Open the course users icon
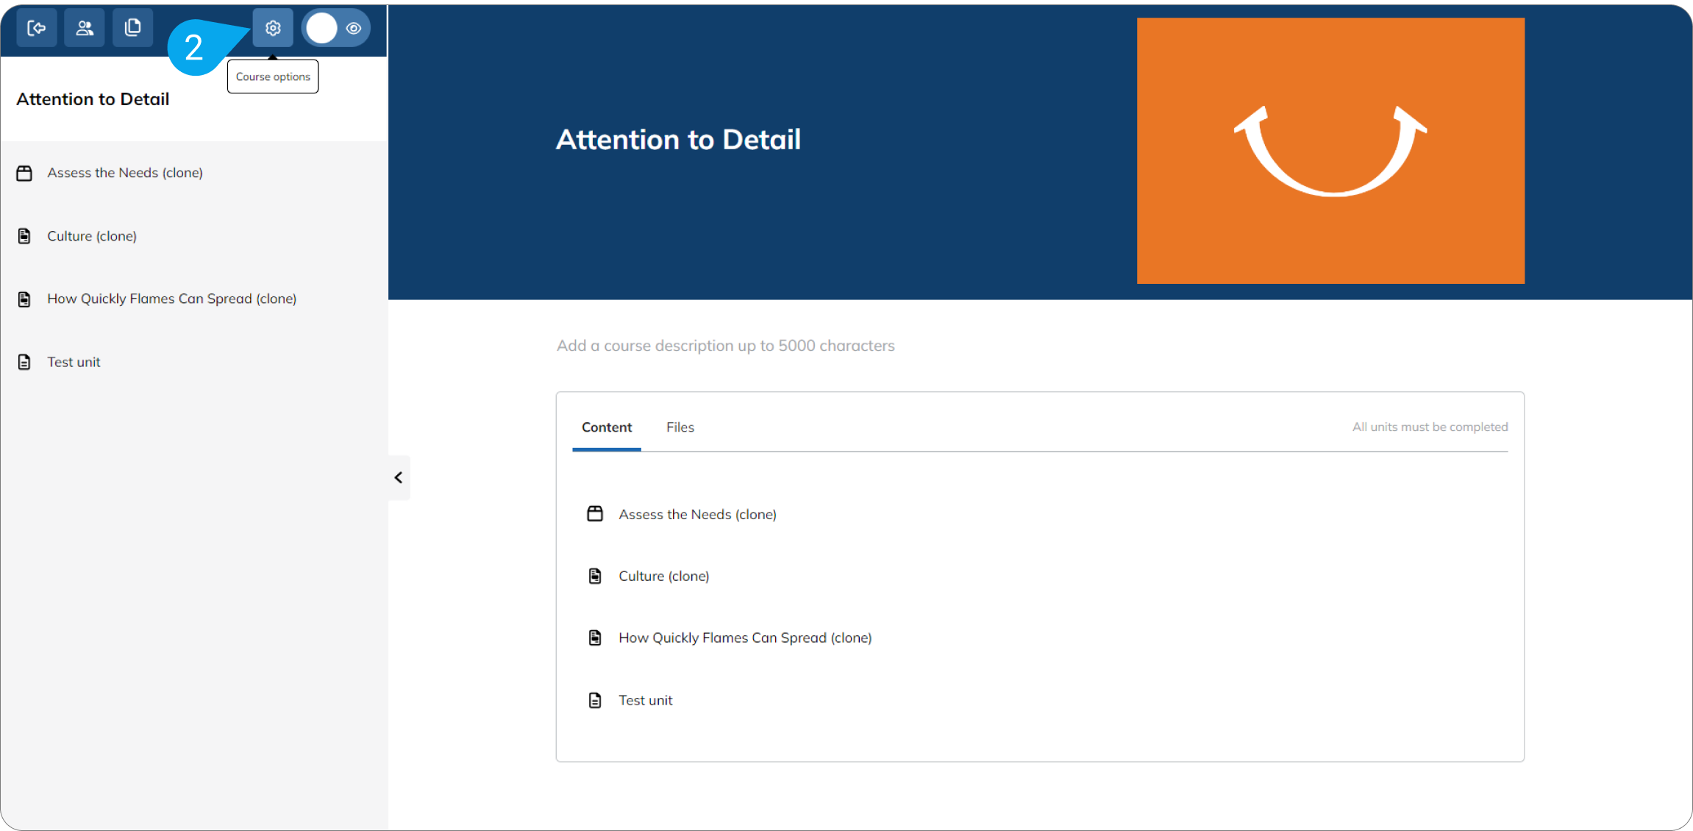The width and height of the screenshot is (1693, 831). (85, 28)
